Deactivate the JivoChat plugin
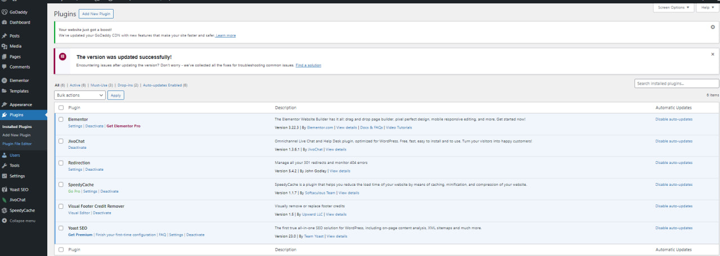The width and height of the screenshot is (720, 256). point(77,148)
